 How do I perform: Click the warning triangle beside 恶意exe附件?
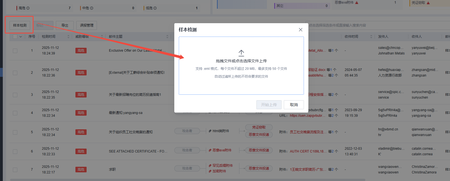point(357,3)
